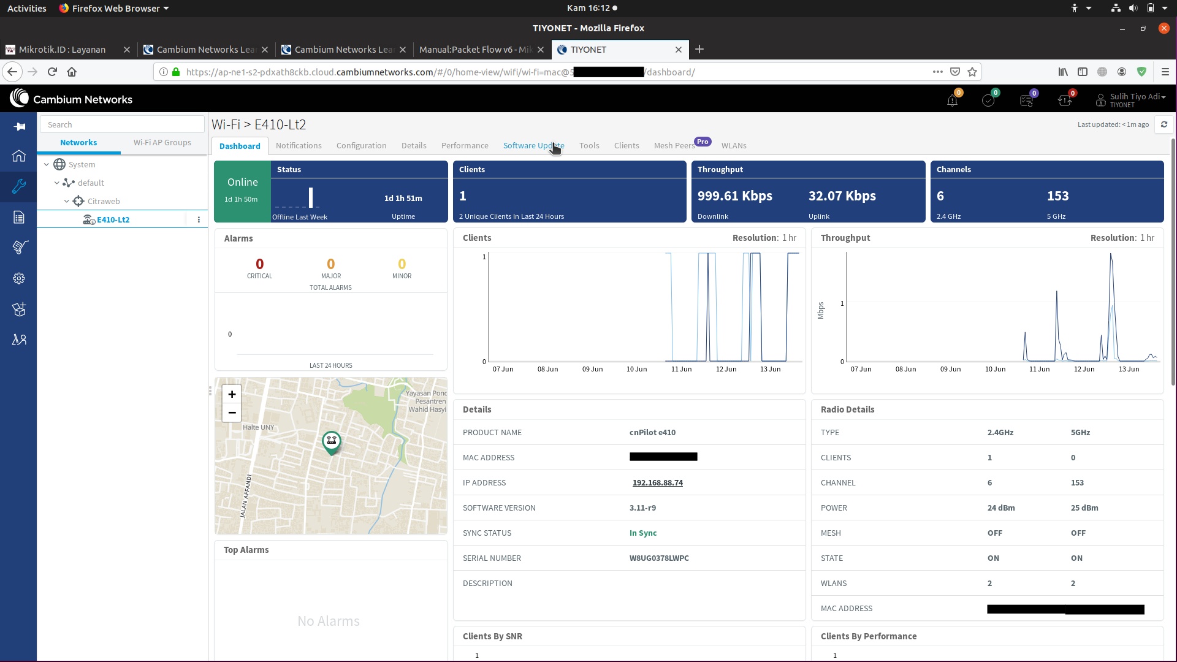
Task: Open the Software Update tab
Action: point(533,145)
